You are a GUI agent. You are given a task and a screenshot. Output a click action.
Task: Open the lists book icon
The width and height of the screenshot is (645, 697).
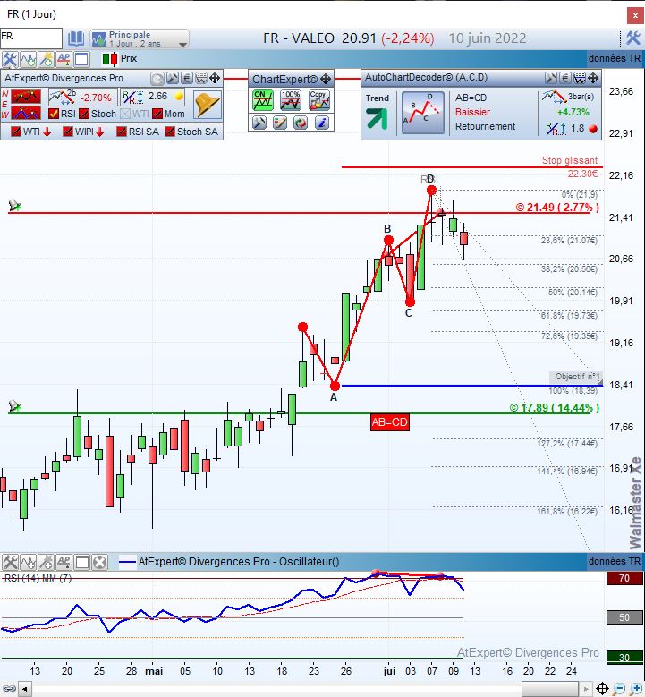(76, 38)
